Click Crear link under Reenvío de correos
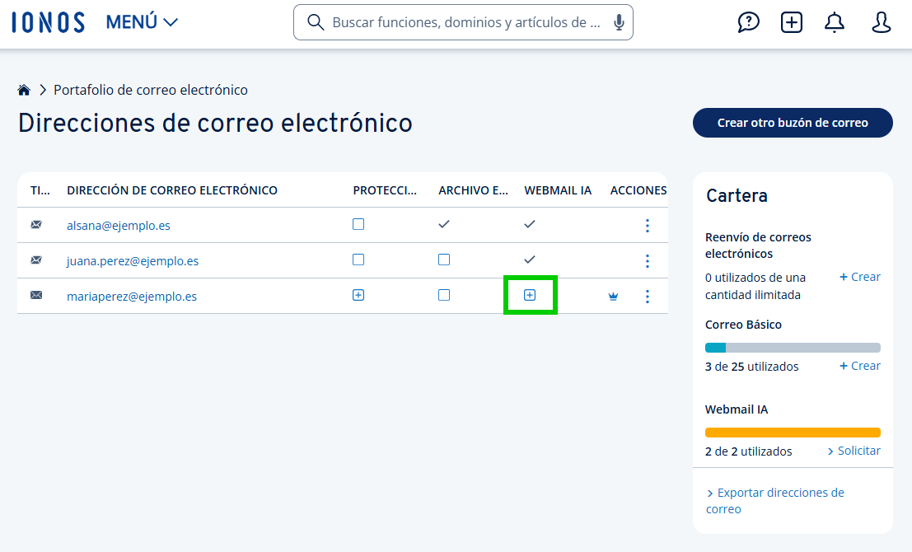The width and height of the screenshot is (912, 552). coord(859,277)
